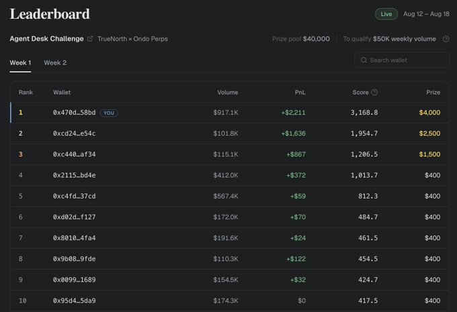Click the $1,500 prize amount

[429, 154]
